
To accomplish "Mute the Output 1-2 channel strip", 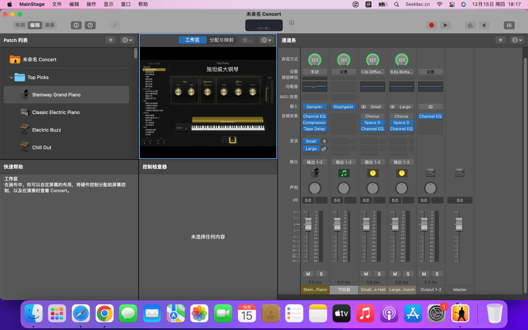I will point(424,274).
